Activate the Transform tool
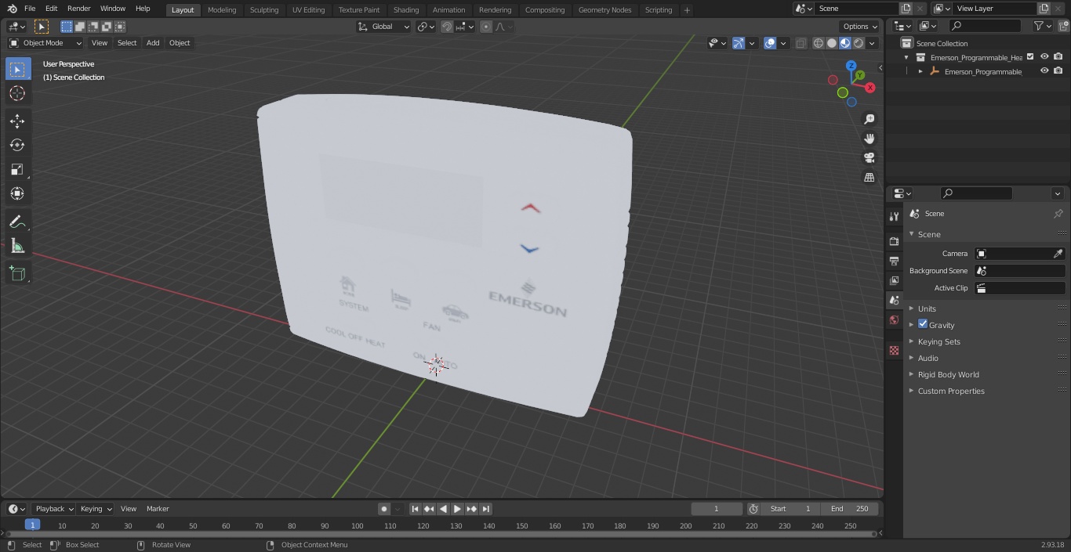The image size is (1071, 552). (17, 193)
